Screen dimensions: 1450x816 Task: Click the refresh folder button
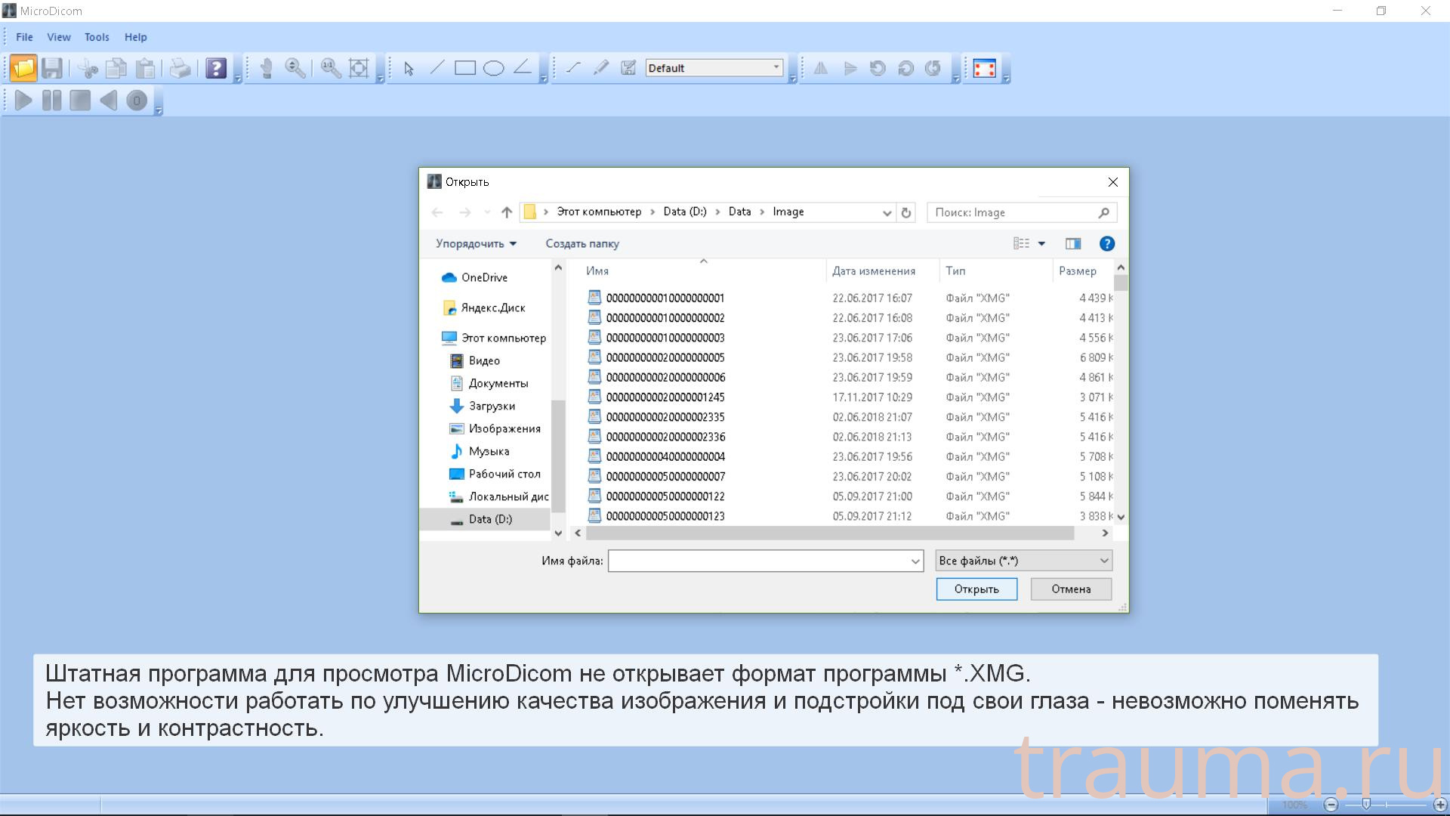[906, 212]
